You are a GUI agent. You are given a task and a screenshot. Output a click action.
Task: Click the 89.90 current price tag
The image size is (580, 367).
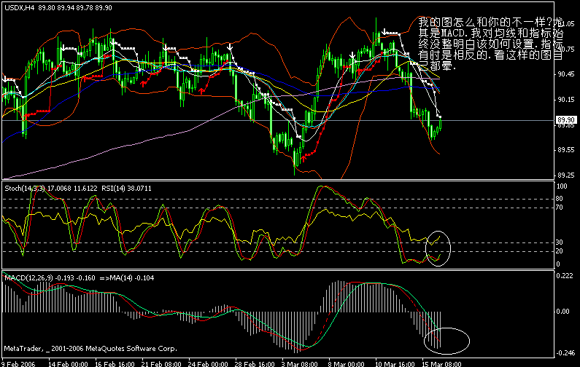click(565, 120)
